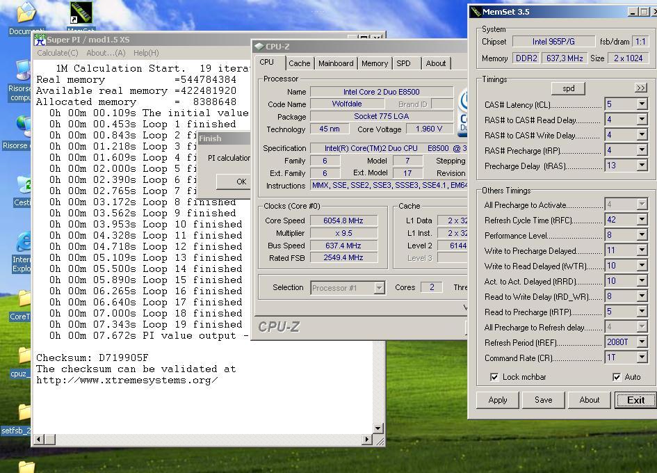Open the Command Rate (CR) dropdown
The image size is (657, 473).
point(642,358)
